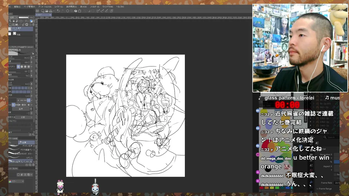Open the 編集(E) menu
The width and height of the screenshot is (349, 196).
17,7
